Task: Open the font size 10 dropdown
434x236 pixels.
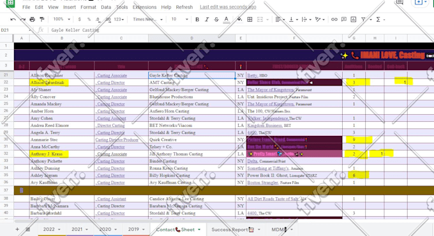Action: tap(179, 19)
